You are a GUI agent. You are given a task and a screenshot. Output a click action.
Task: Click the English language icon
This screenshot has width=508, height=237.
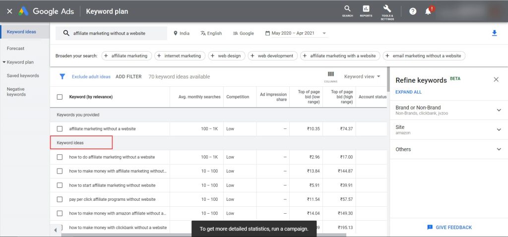coord(203,33)
